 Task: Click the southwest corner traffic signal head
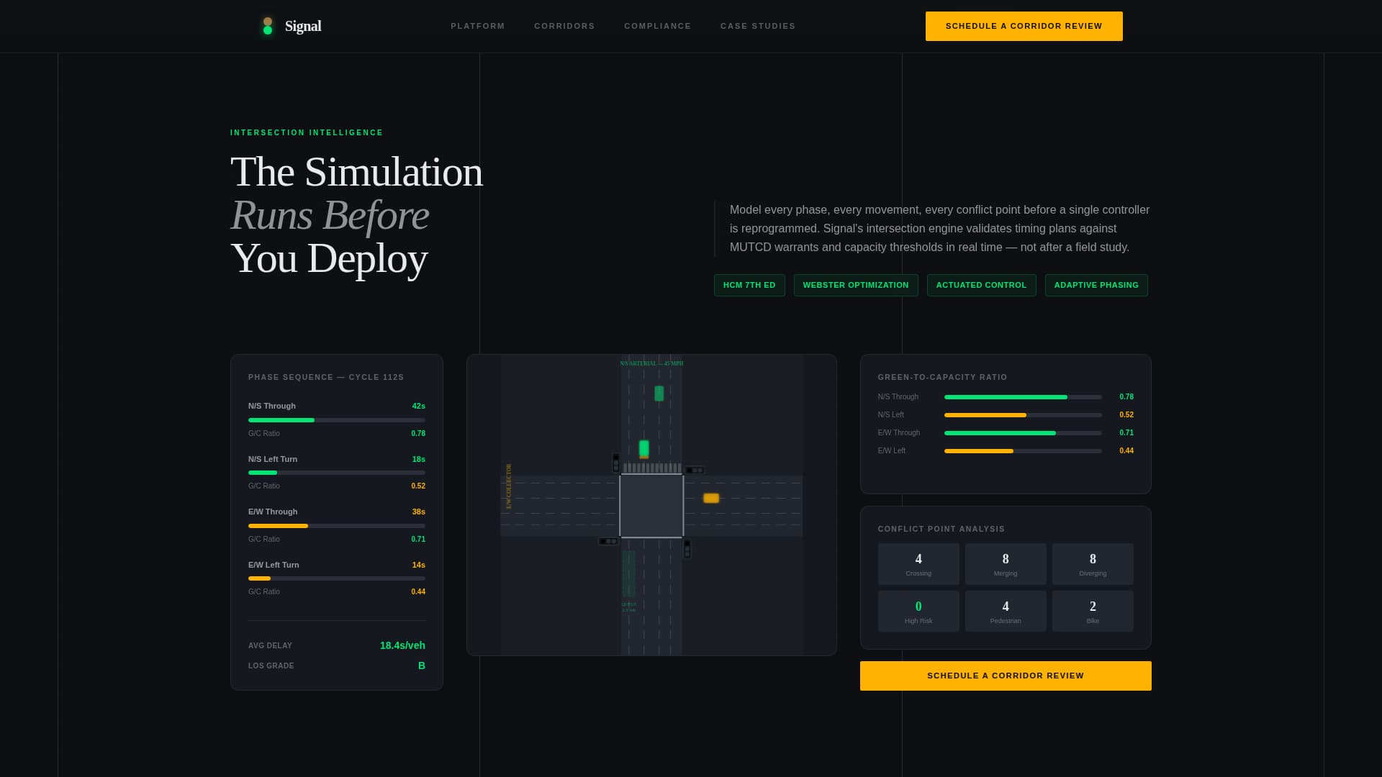(608, 541)
